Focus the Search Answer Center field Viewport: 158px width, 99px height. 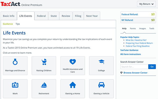click(x=134, y=67)
